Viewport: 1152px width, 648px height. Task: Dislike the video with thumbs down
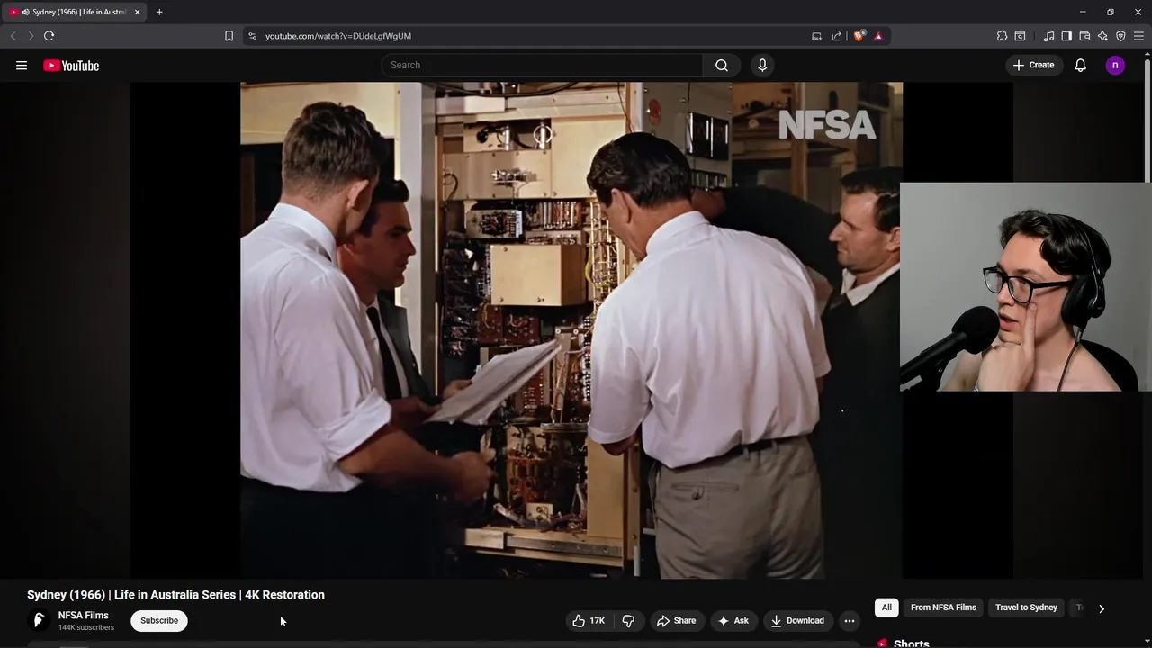coord(628,620)
